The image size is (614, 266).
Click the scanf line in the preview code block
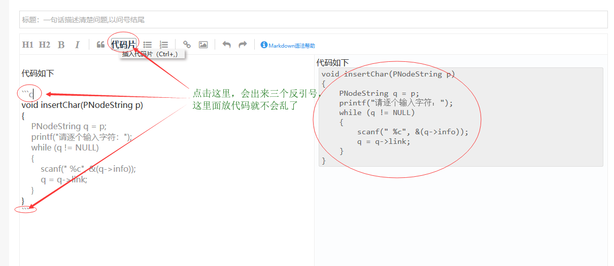(x=413, y=132)
